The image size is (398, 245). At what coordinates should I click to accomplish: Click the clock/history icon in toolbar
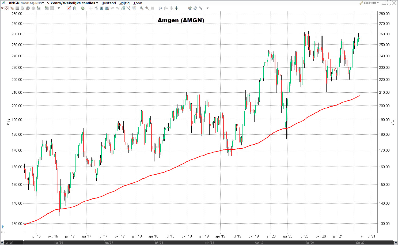point(28,8)
